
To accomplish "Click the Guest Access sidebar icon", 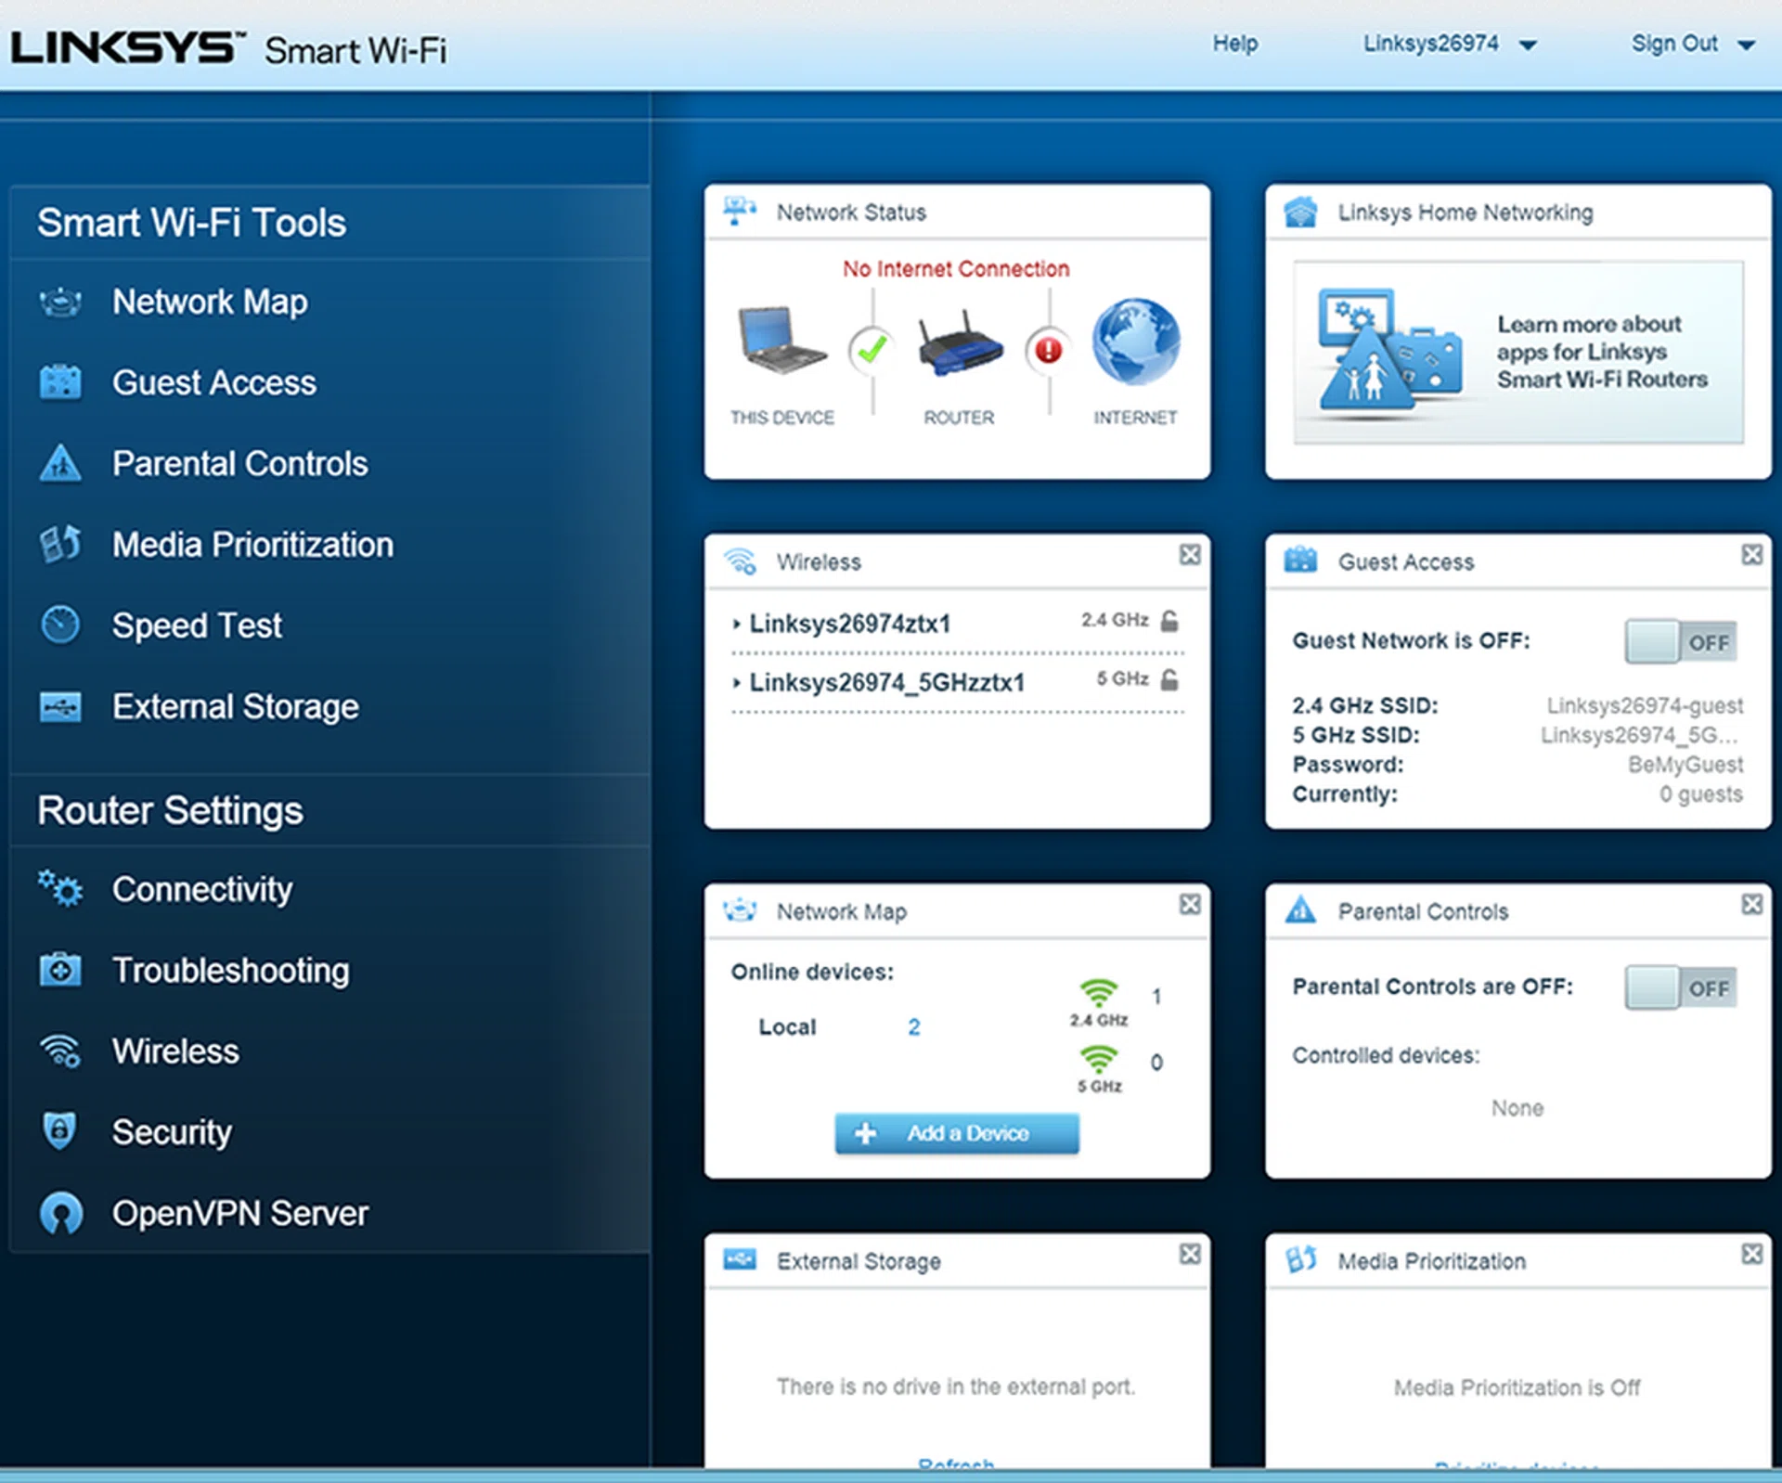I will [x=60, y=382].
